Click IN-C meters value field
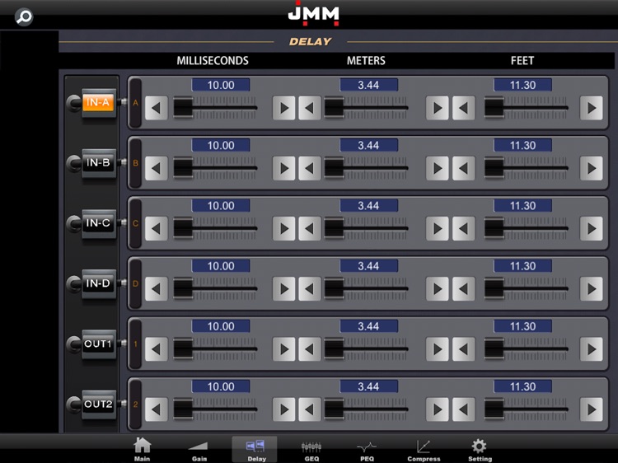The width and height of the screenshot is (618, 463). (x=368, y=206)
